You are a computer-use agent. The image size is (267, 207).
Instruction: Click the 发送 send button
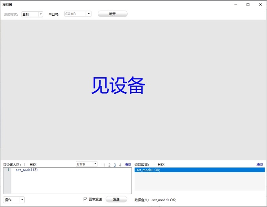(116, 199)
